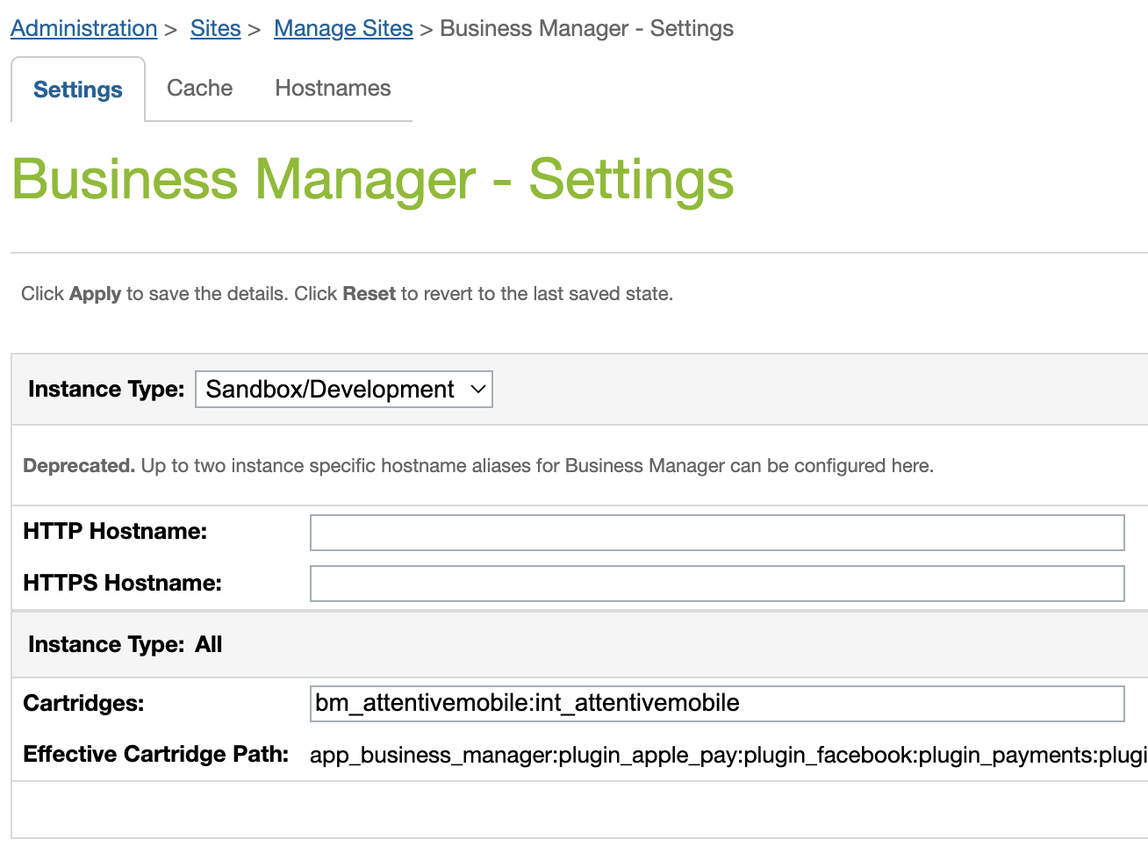This screenshot has width=1148, height=846.
Task: Open the Hostnames tab
Action: pyautogui.click(x=333, y=88)
